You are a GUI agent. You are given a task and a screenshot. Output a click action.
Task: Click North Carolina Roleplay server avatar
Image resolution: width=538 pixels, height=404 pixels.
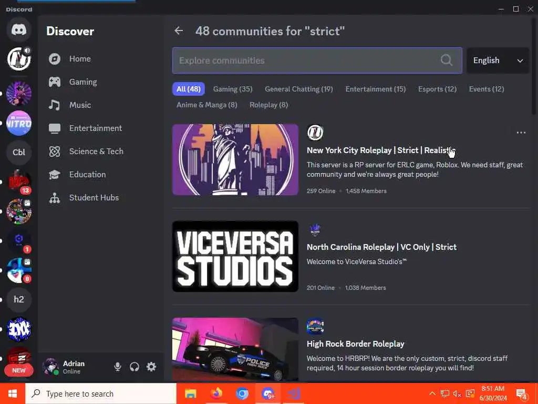[x=315, y=229]
